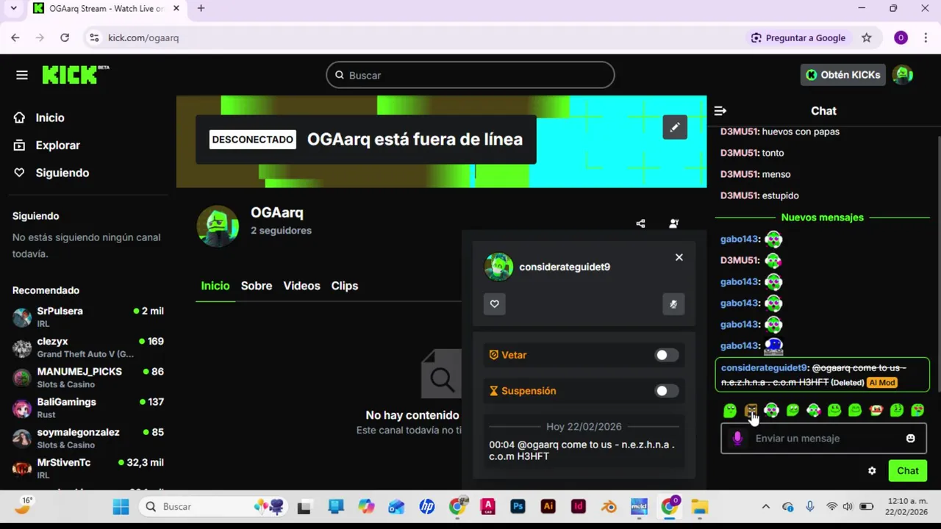Reload the page
This screenshot has height=529, width=941.
pos(65,37)
